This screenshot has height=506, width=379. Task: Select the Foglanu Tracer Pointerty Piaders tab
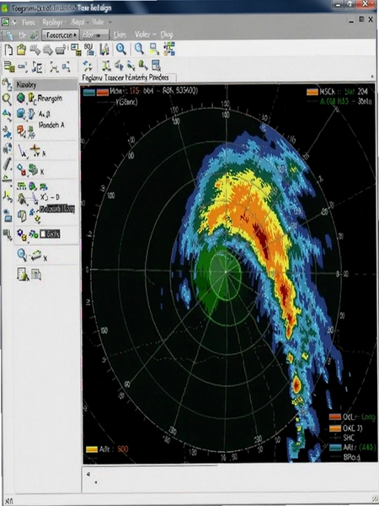coord(125,78)
